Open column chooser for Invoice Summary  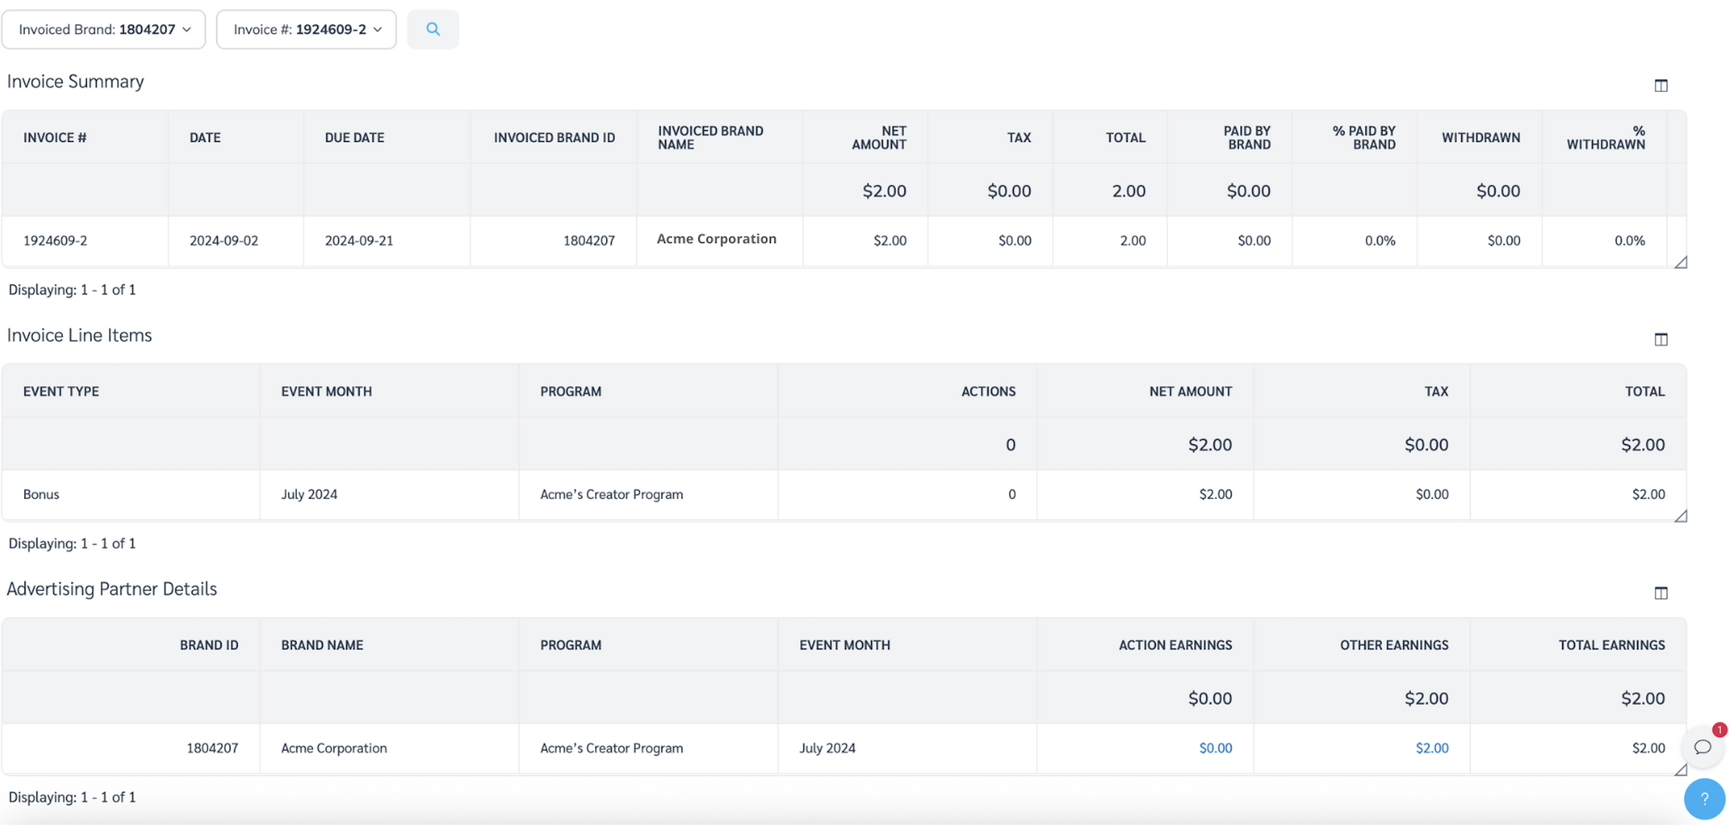[x=1660, y=85]
